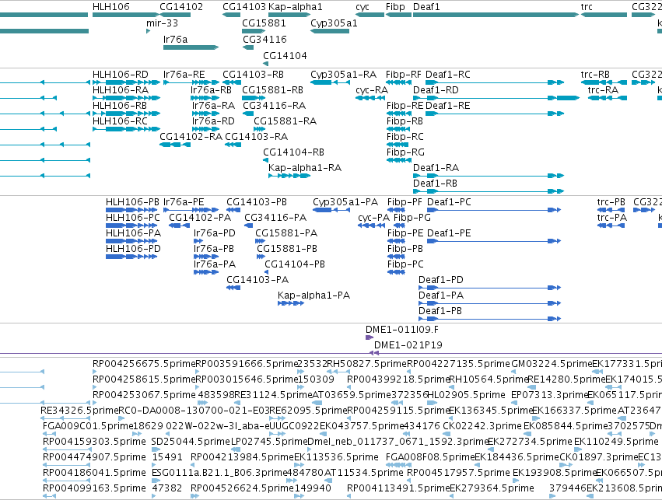
Task: Click the Cyp305a1-PA protein label
Action: click(345, 201)
